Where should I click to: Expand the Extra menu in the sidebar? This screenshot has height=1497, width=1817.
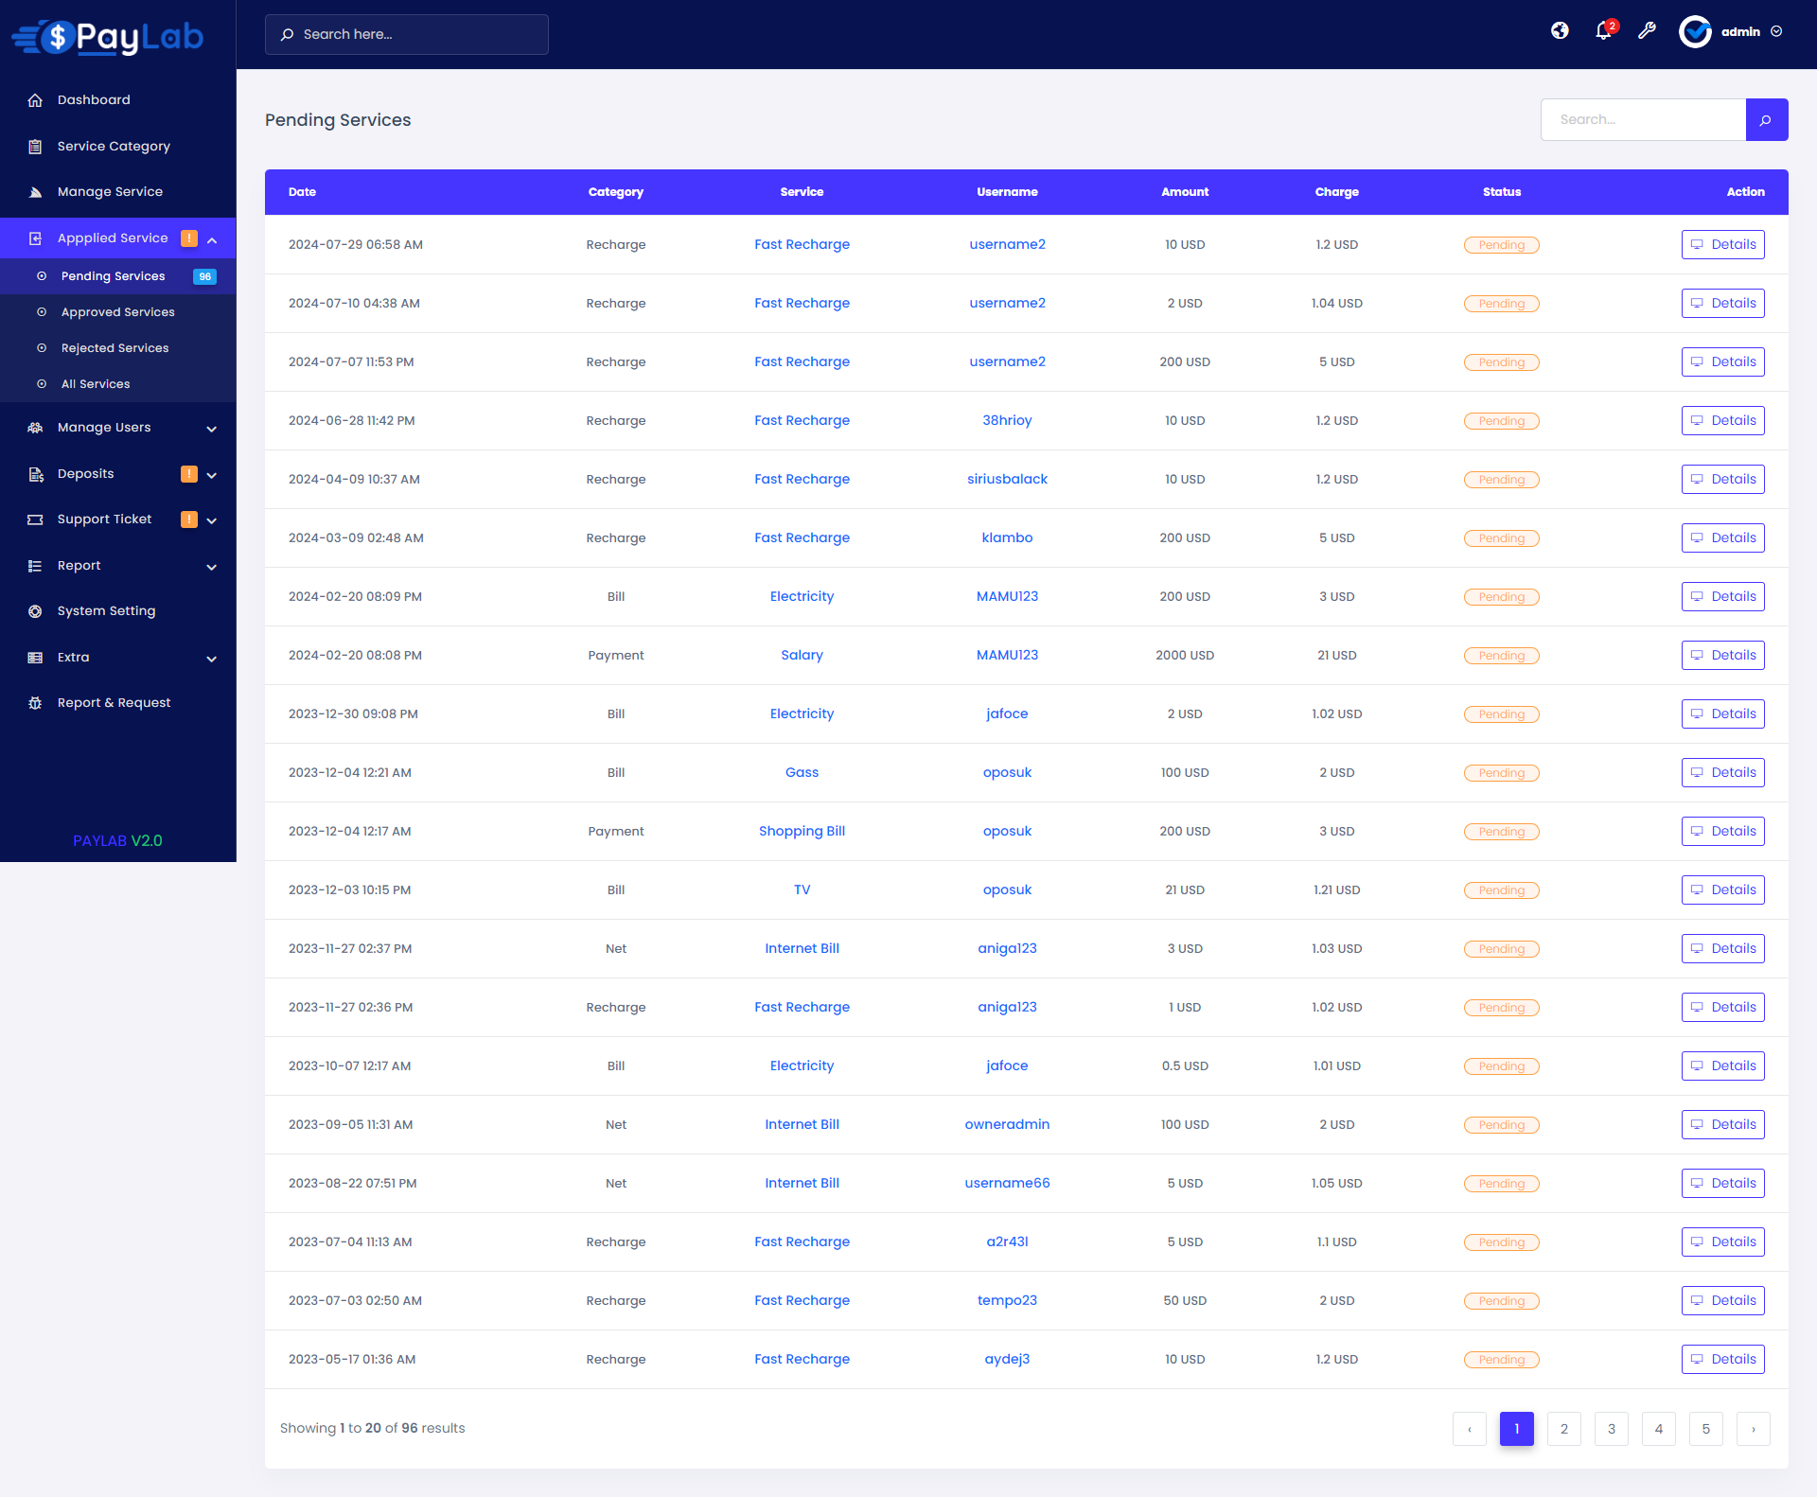212,659
